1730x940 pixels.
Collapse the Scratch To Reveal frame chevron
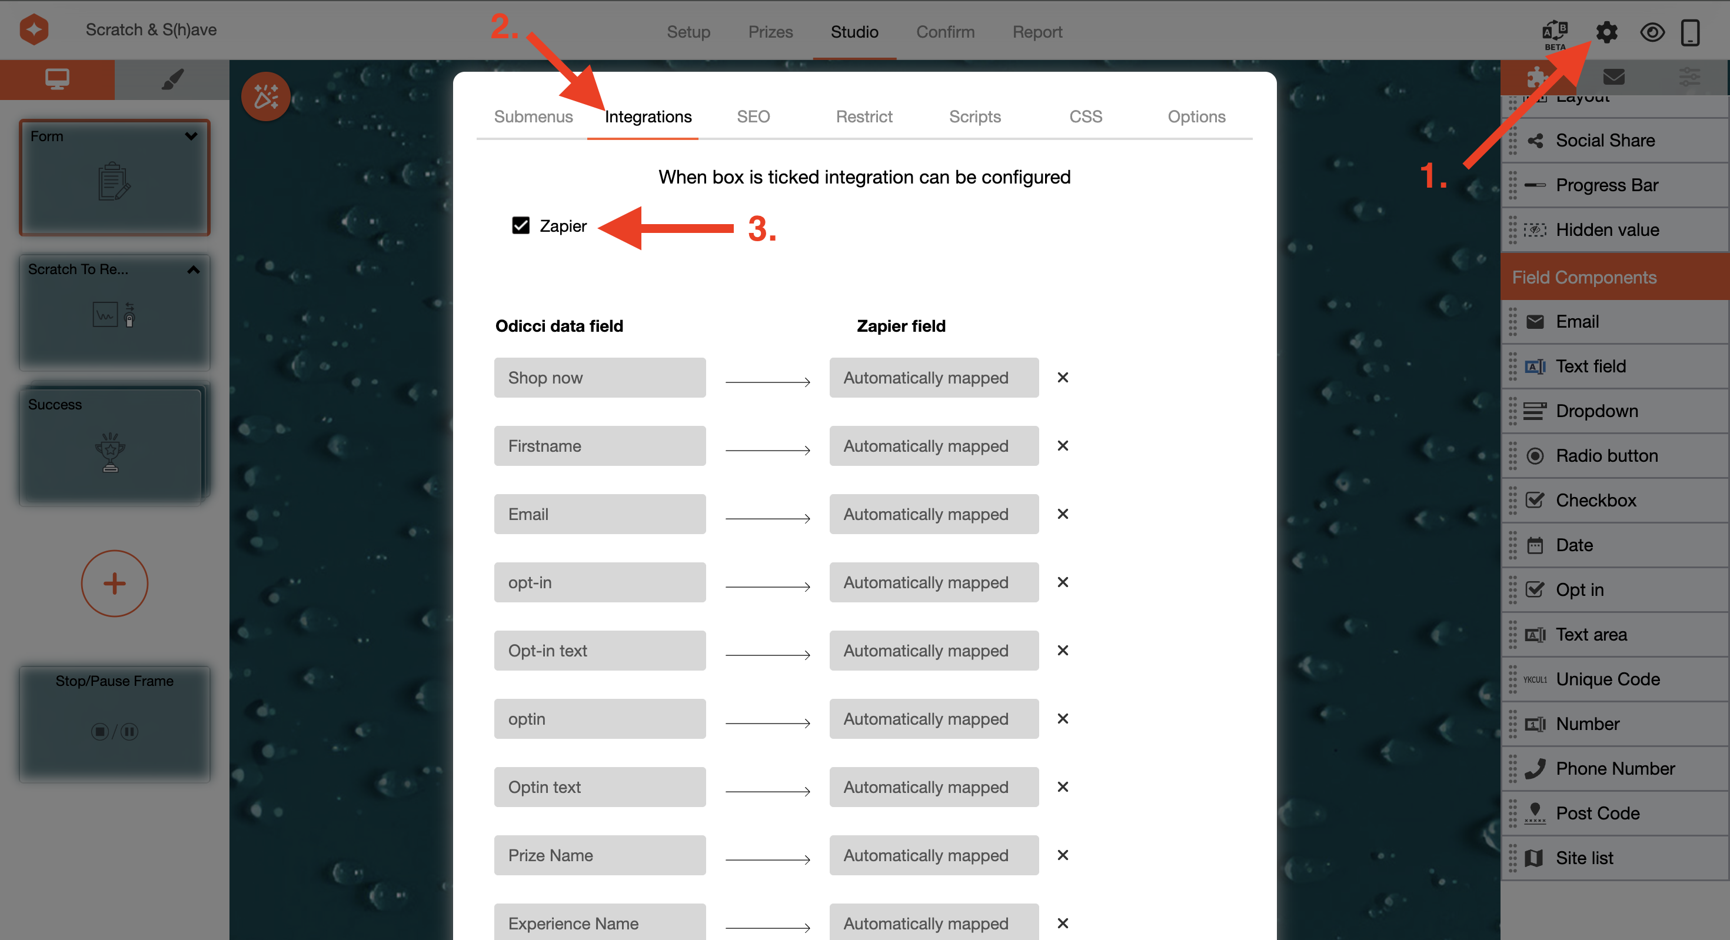pos(193,269)
